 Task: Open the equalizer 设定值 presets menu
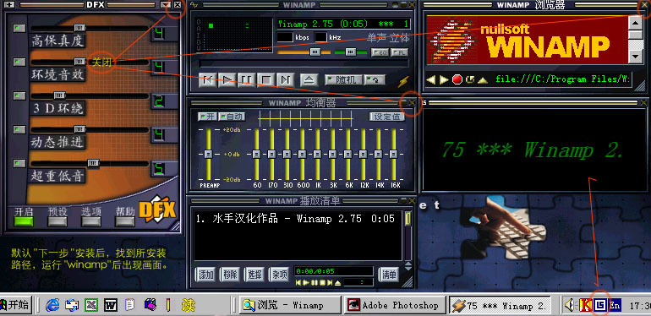click(387, 117)
